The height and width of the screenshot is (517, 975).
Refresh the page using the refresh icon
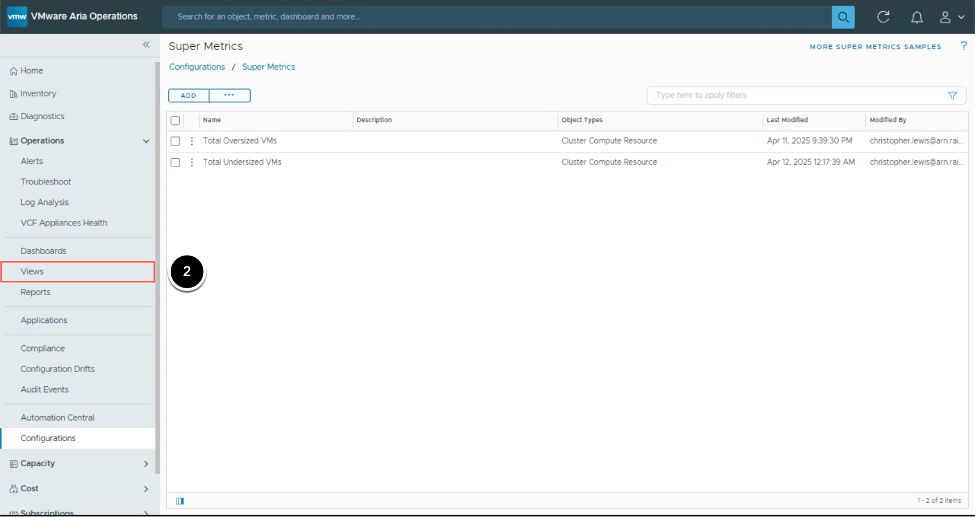click(x=883, y=17)
